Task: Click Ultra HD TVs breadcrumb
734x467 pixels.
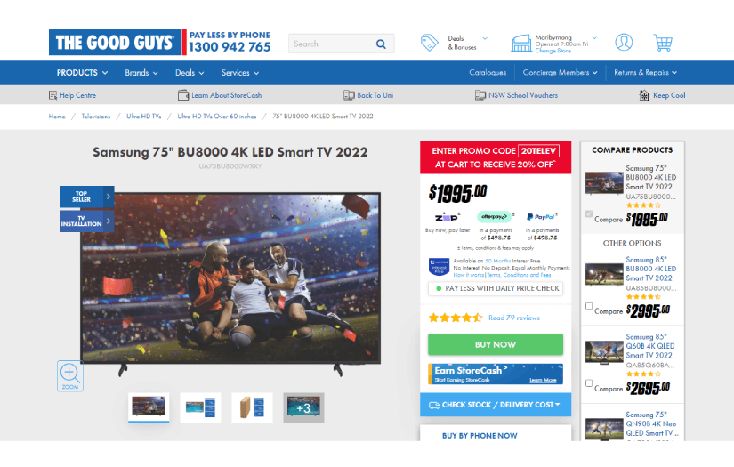Action: pos(144,117)
